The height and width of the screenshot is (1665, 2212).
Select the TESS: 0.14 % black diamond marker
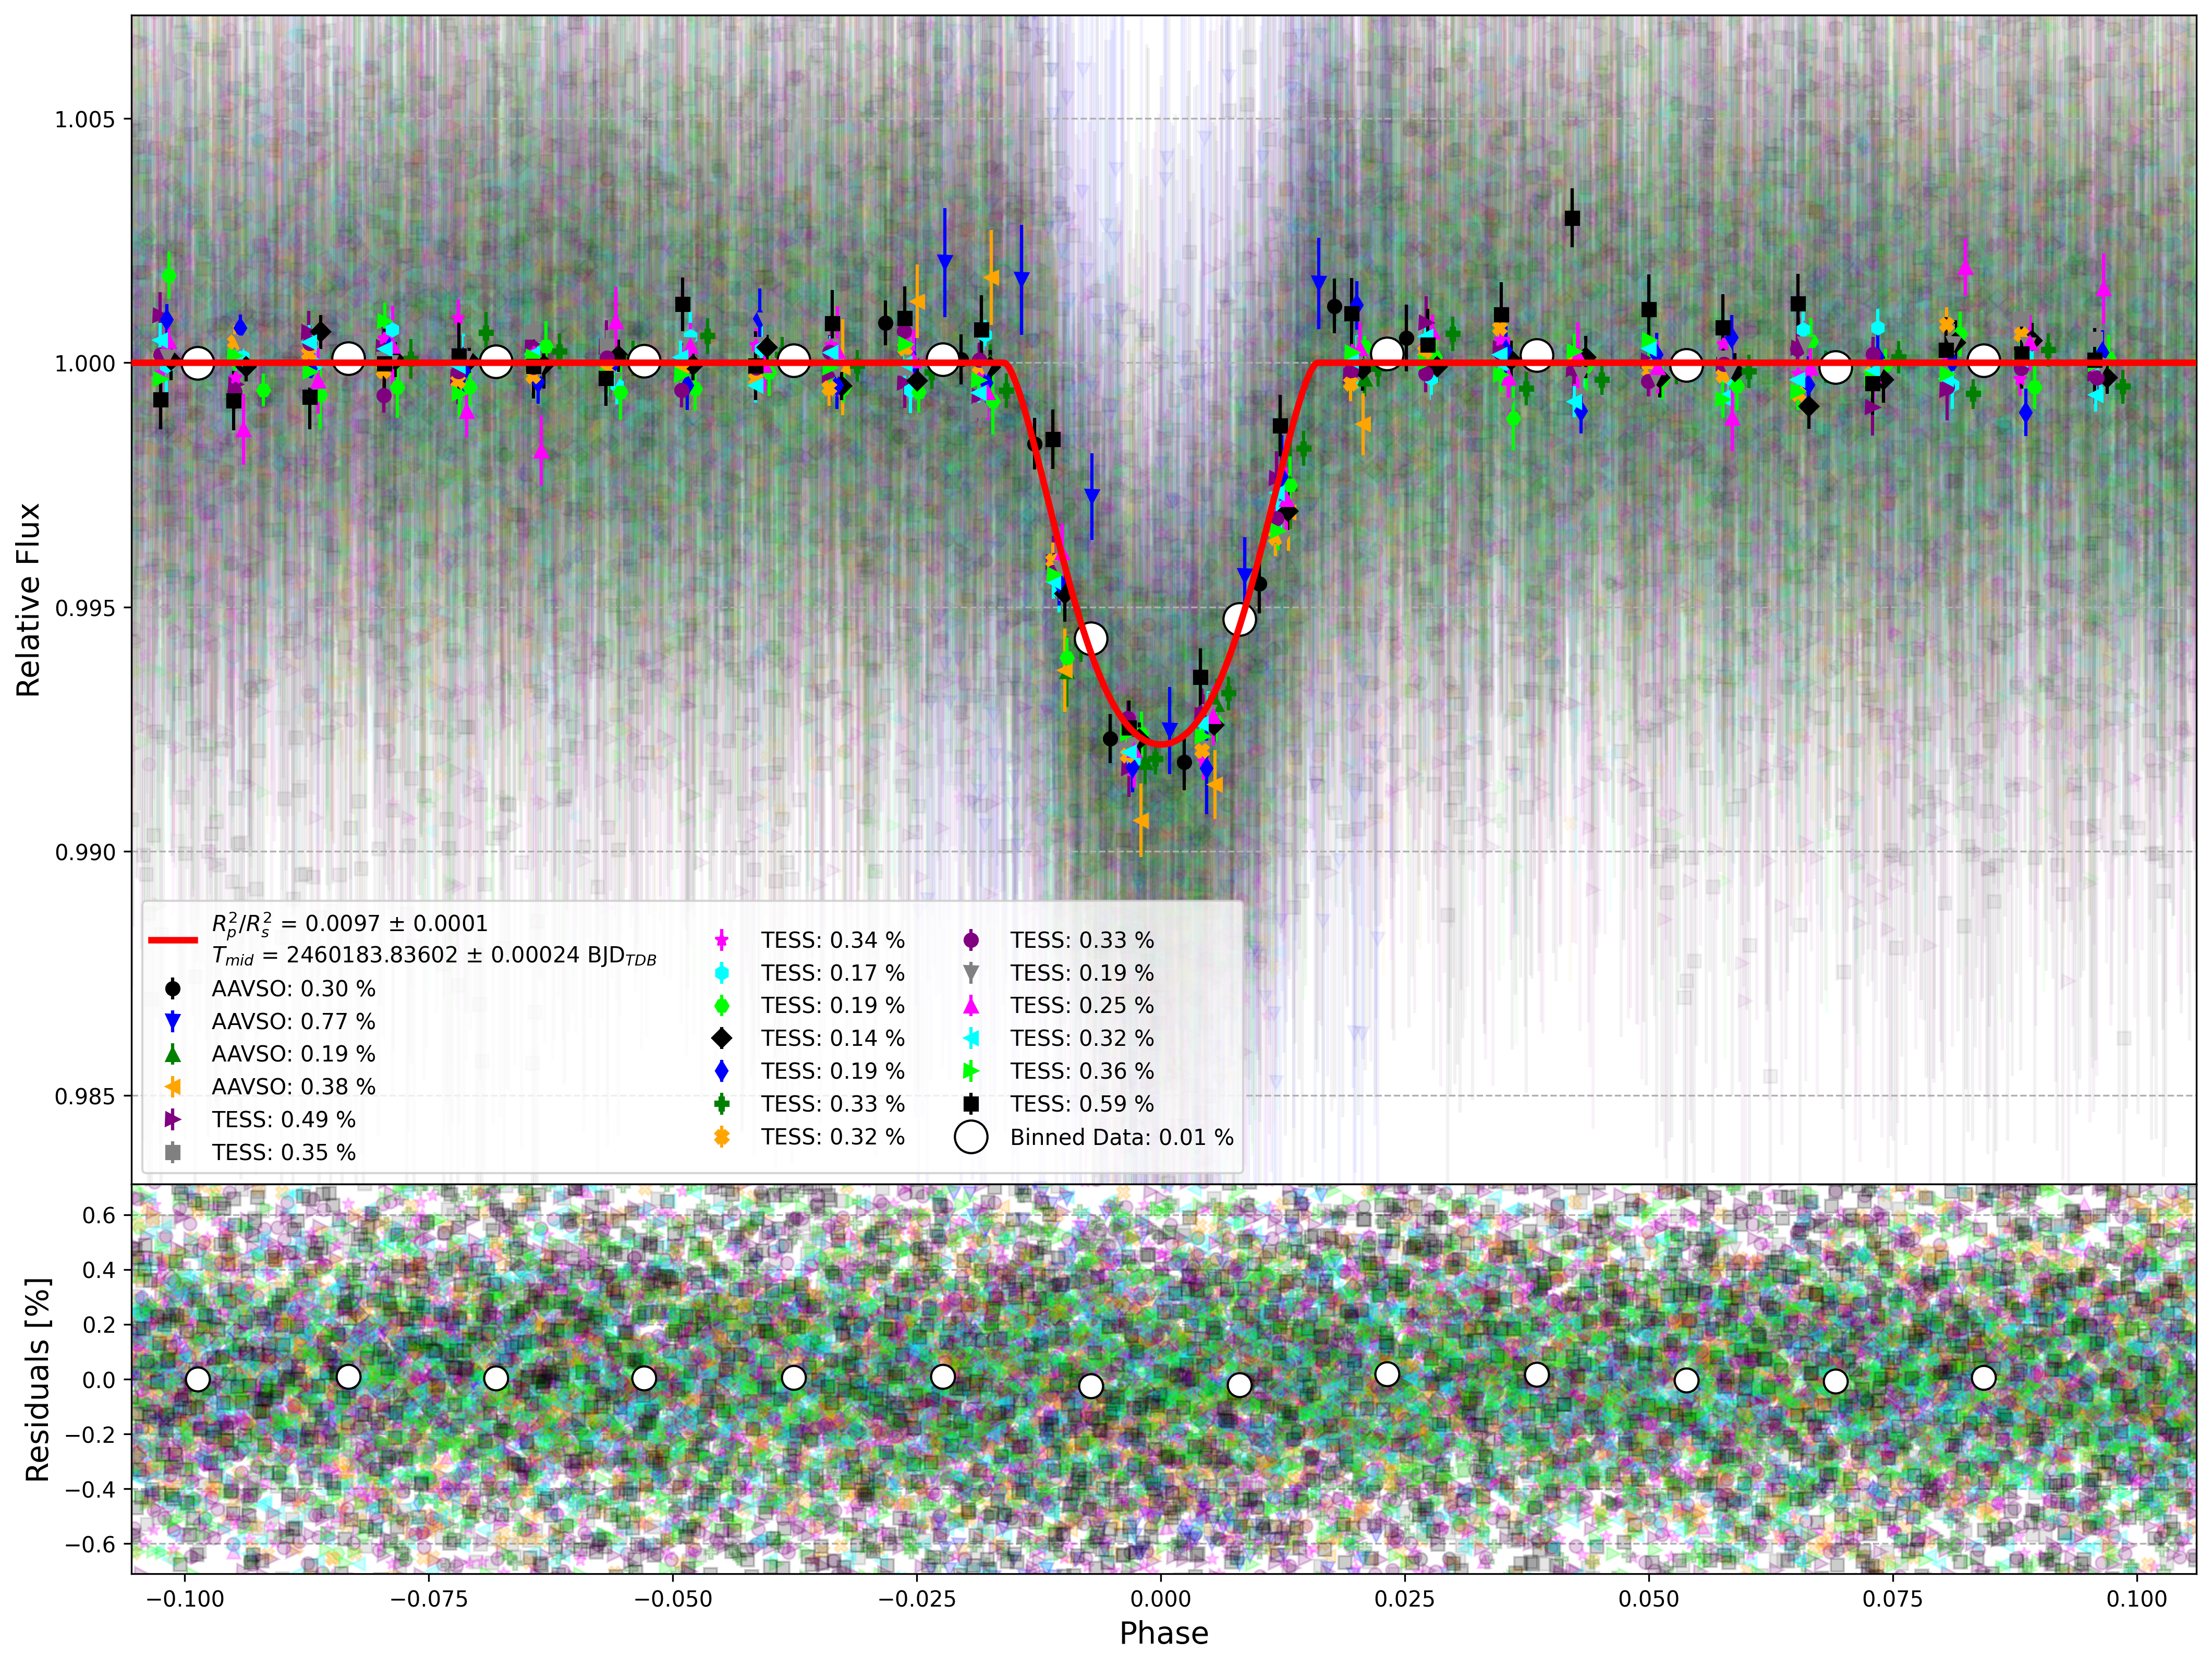pyautogui.click(x=722, y=1037)
